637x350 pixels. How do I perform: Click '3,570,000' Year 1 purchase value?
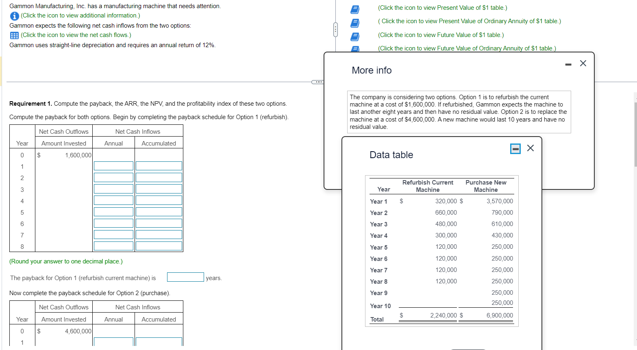coord(500,201)
